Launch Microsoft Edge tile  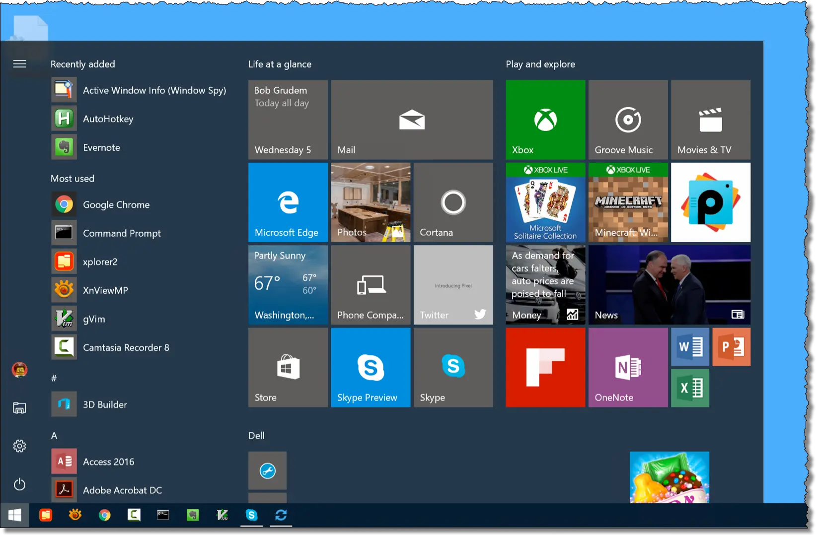[288, 202]
